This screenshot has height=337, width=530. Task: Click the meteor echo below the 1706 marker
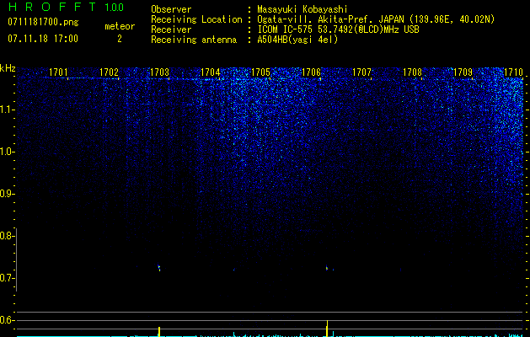pyautogui.click(x=327, y=268)
